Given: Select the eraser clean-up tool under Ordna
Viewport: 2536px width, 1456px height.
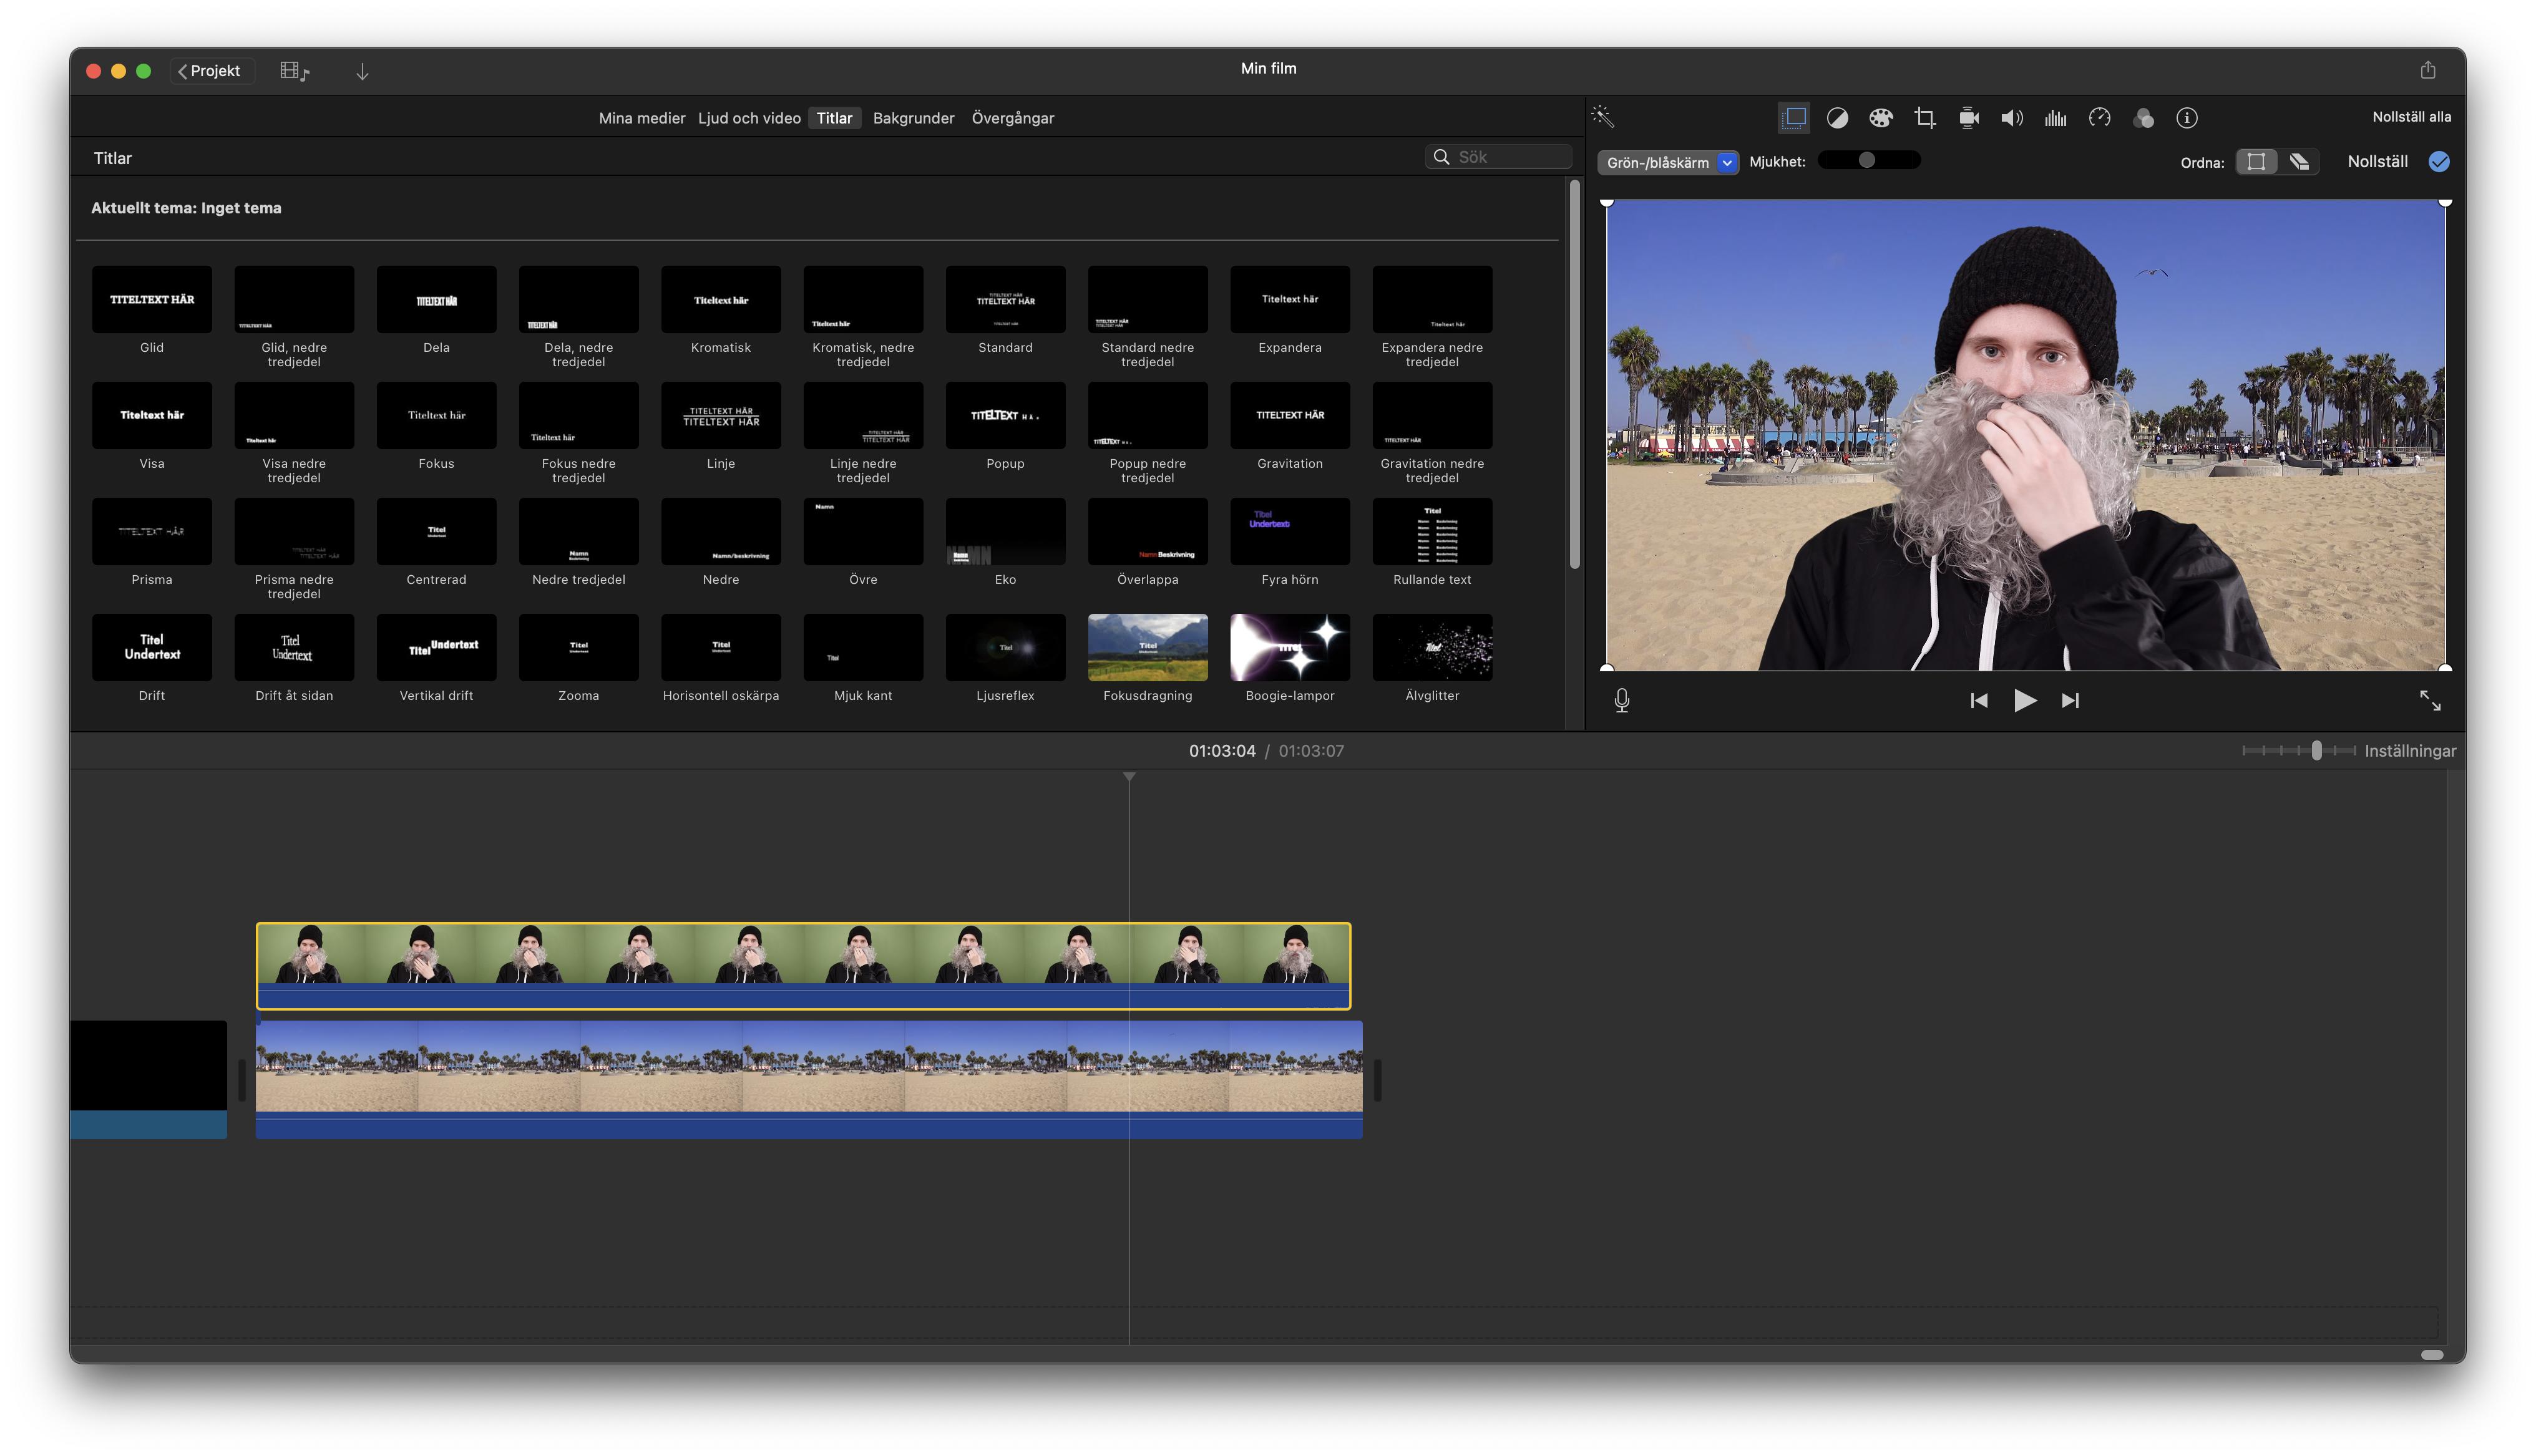Looking at the screenshot, I should click(x=2298, y=162).
